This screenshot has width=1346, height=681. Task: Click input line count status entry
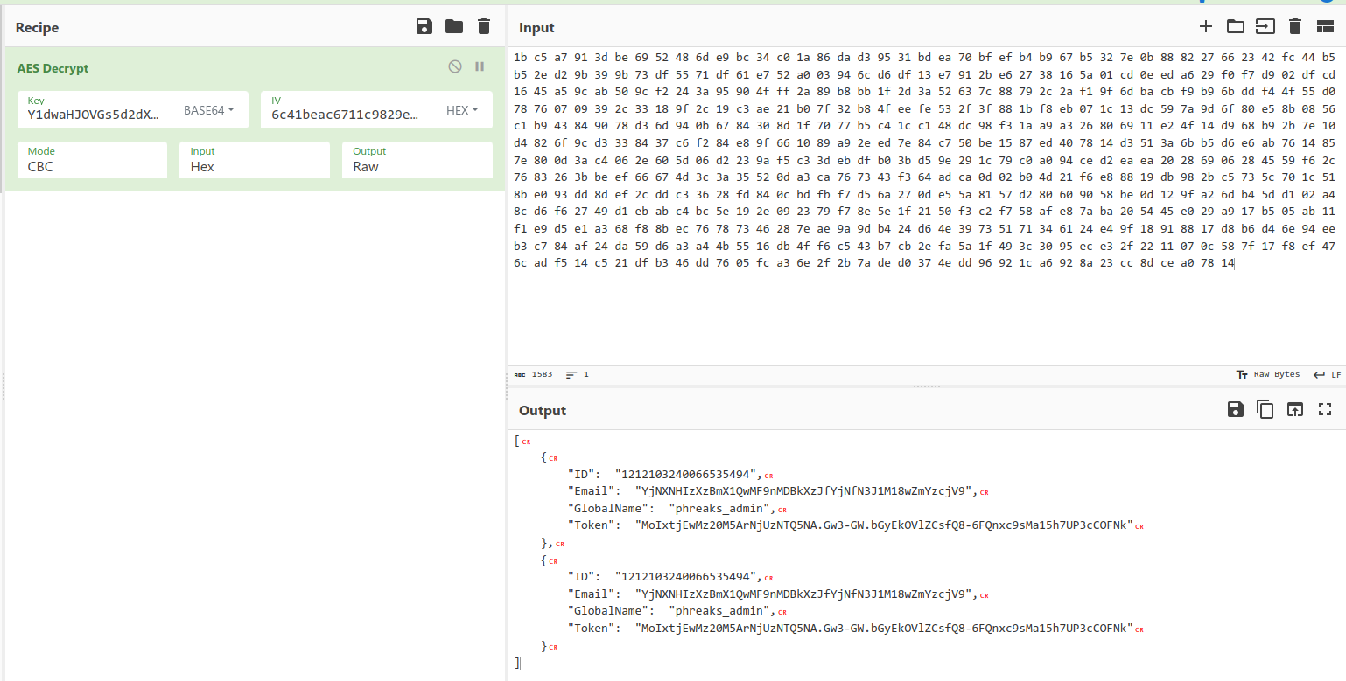tap(578, 374)
